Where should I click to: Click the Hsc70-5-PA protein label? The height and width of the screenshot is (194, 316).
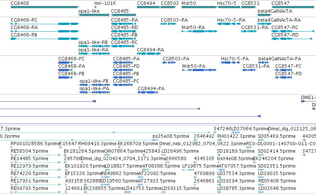pos(235,59)
